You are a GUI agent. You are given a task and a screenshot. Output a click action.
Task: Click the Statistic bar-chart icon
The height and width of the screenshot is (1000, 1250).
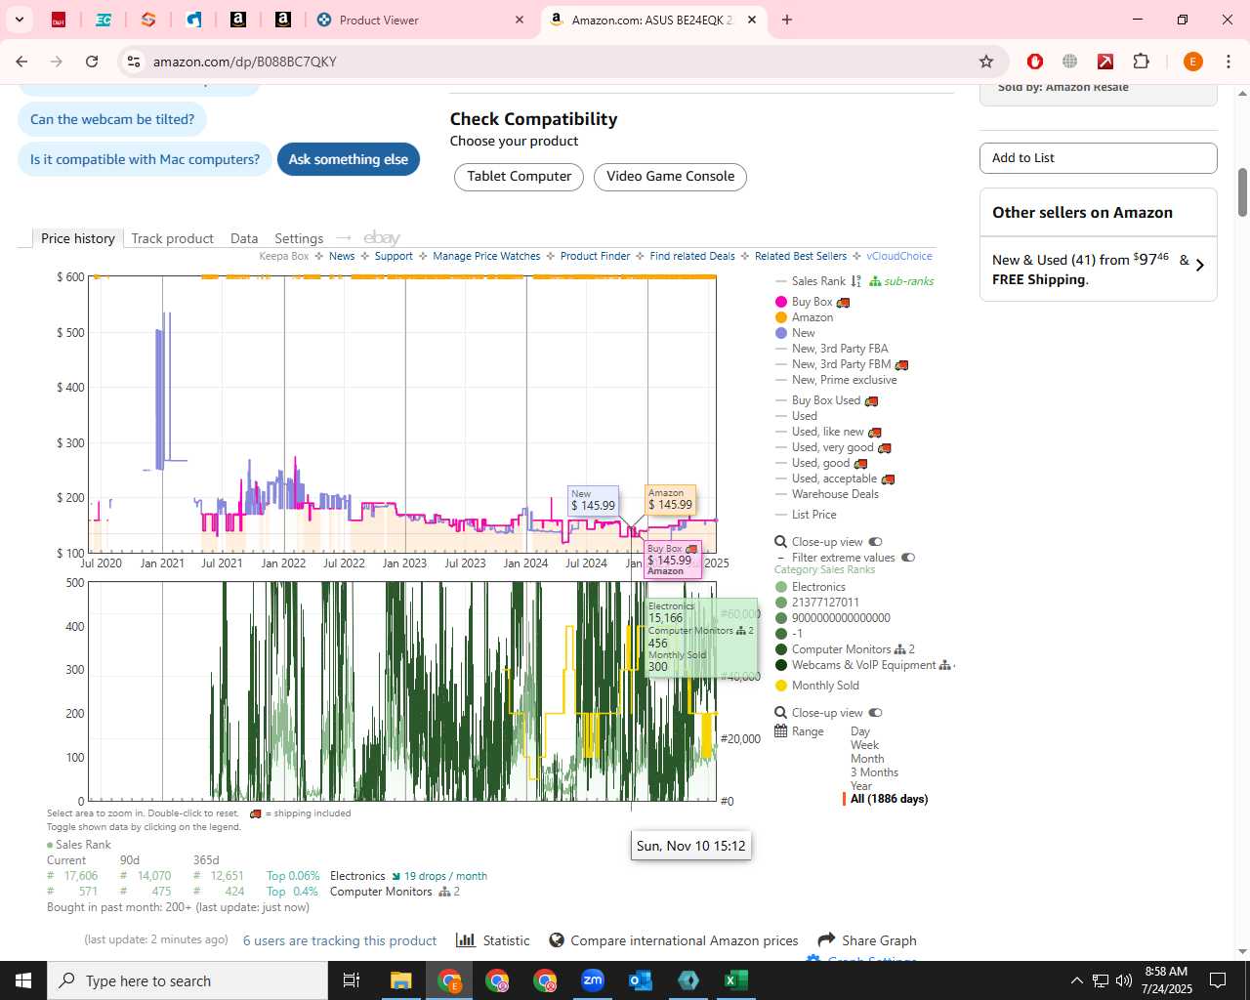click(x=466, y=939)
